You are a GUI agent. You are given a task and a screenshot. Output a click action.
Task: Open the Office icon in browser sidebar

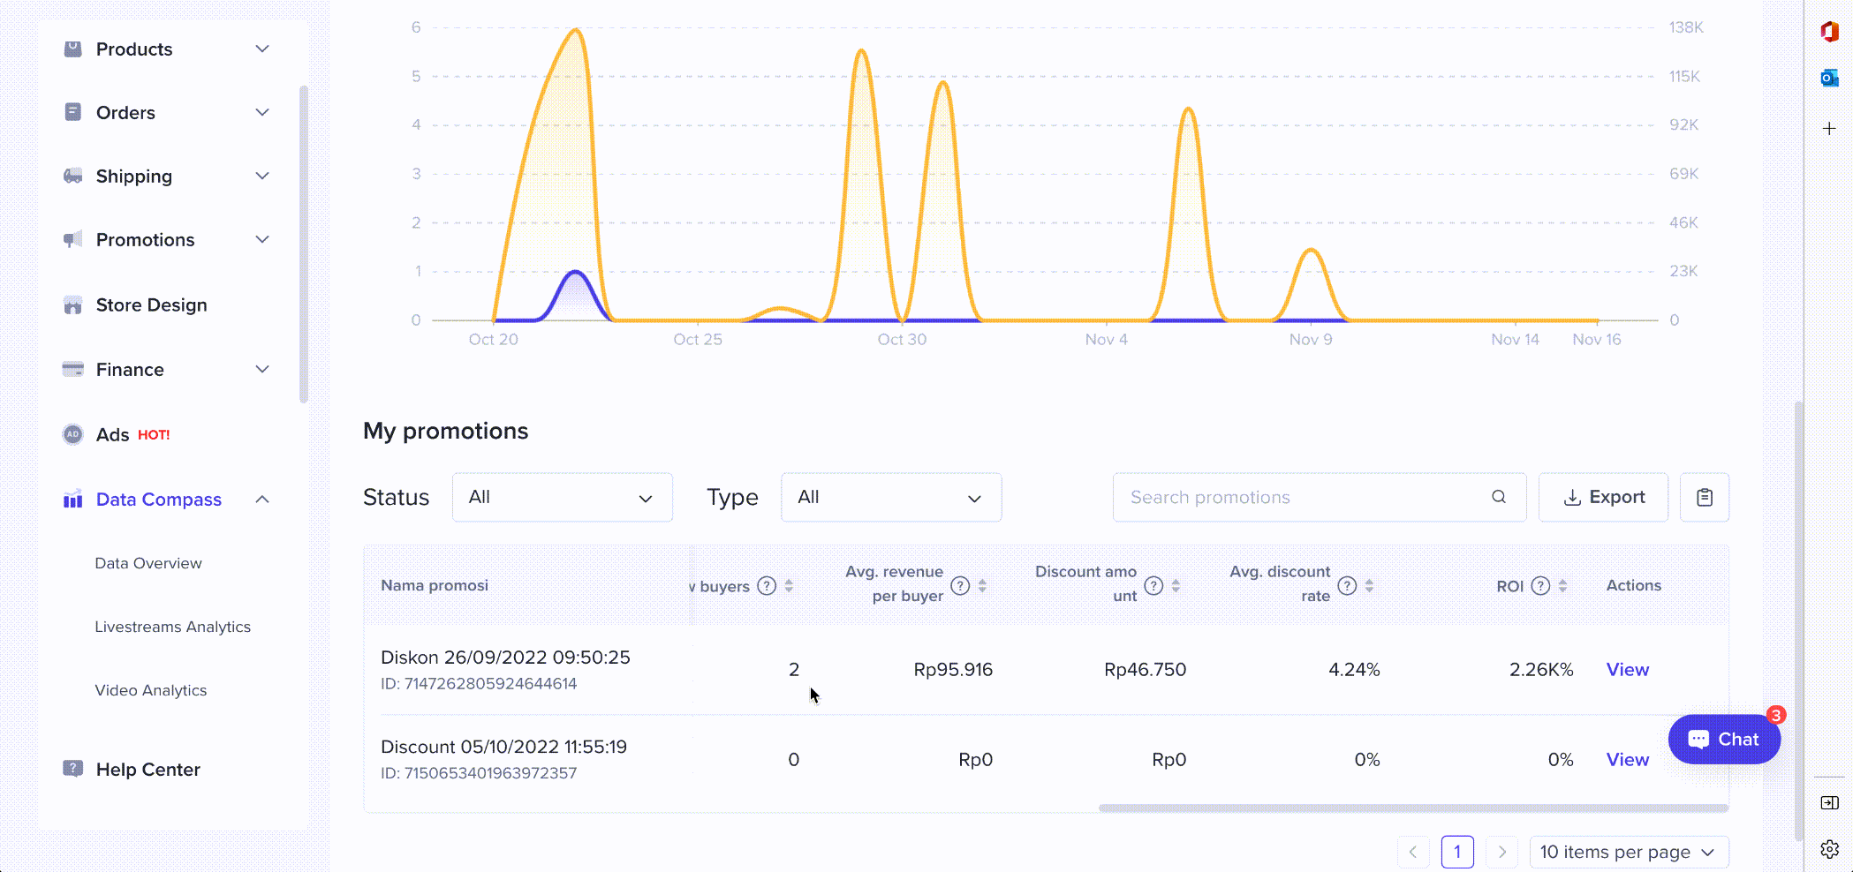click(x=1829, y=32)
